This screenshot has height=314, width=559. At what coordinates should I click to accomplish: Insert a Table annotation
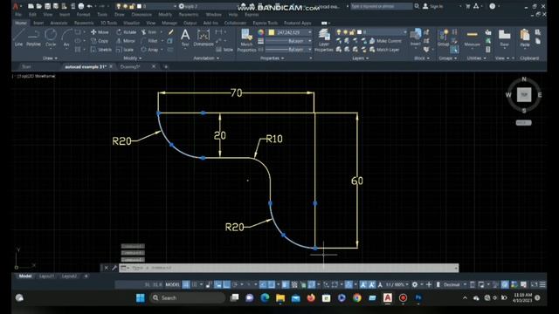point(224,50)
